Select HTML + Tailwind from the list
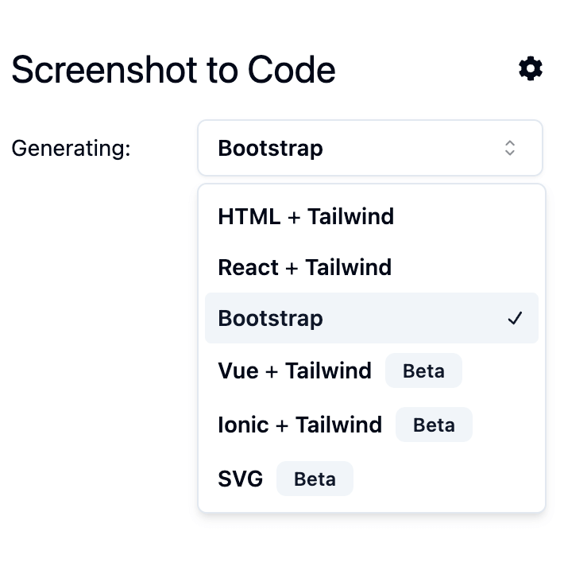This screenshot has width=564, height=574. tap(306, 216)
